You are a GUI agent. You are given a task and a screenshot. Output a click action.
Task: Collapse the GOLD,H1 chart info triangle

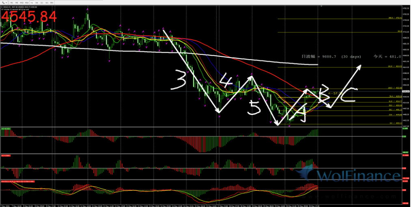2,7
